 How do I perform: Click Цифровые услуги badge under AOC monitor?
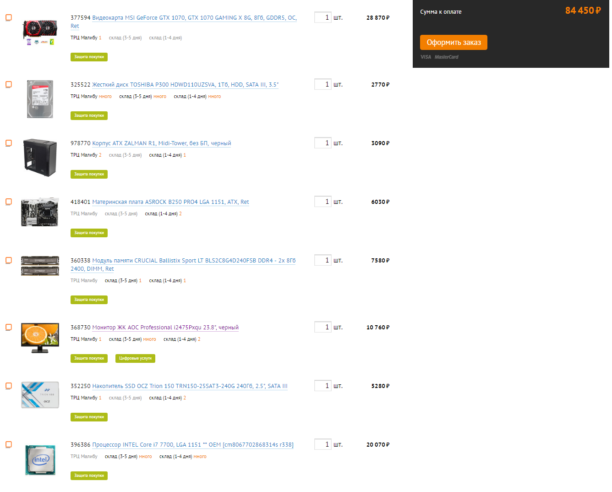click(x=135, y=358)
